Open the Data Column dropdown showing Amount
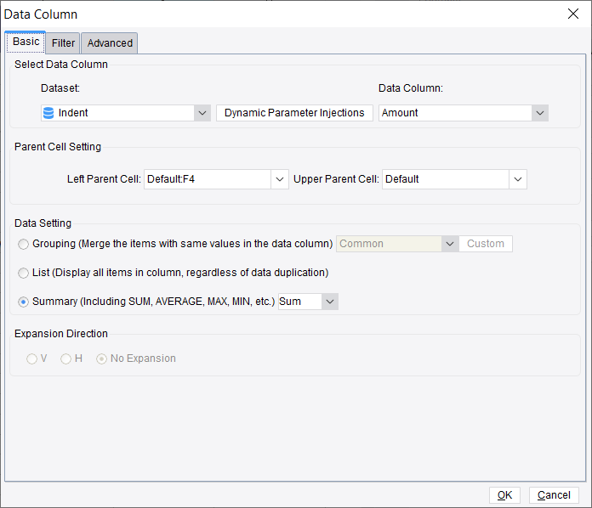Viewport: 592px width, 508px height. click(x=540, y=113)
